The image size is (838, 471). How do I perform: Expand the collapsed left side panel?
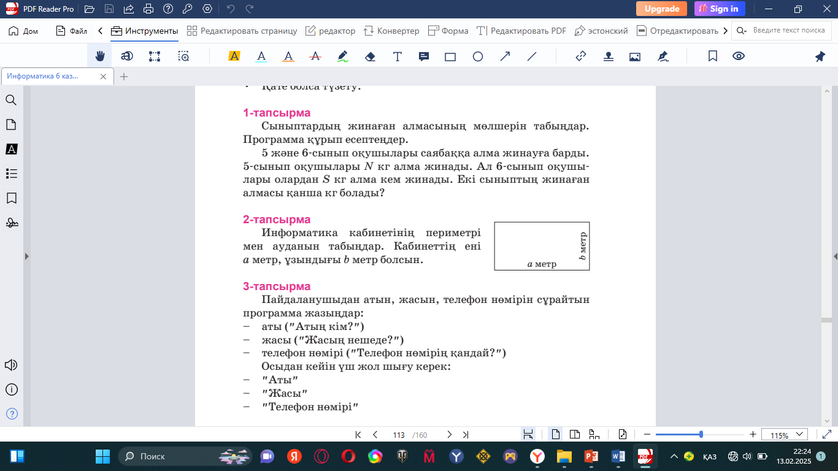pos(26,256)
